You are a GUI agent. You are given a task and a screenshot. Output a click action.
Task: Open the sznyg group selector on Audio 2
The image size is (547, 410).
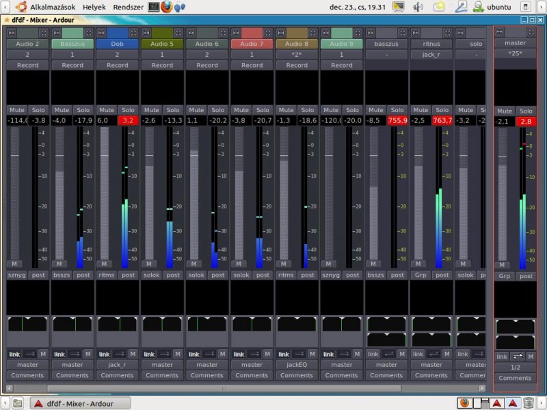coord(16,275)
